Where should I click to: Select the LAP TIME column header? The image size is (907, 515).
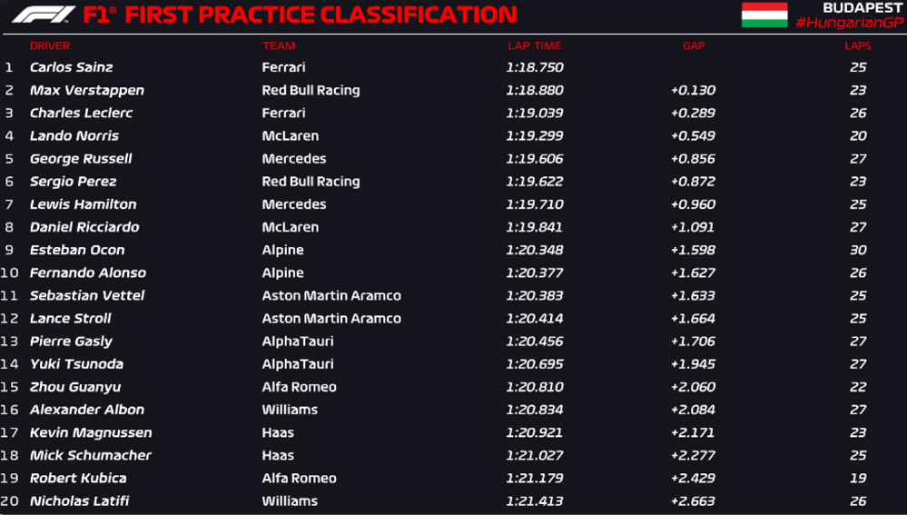click(535, 45)
